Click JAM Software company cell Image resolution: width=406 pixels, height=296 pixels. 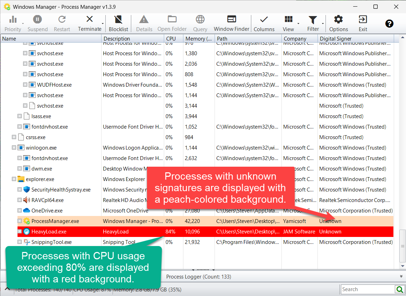(x=299, y=232)
